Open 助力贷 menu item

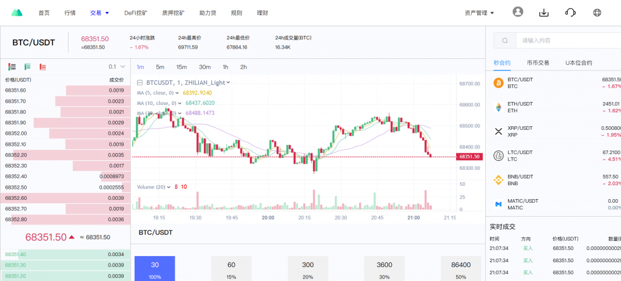pos(207,13)
